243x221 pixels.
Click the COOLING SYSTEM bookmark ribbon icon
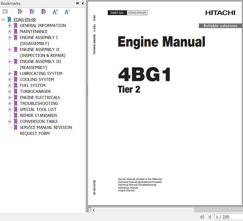(x=16, y=80)
